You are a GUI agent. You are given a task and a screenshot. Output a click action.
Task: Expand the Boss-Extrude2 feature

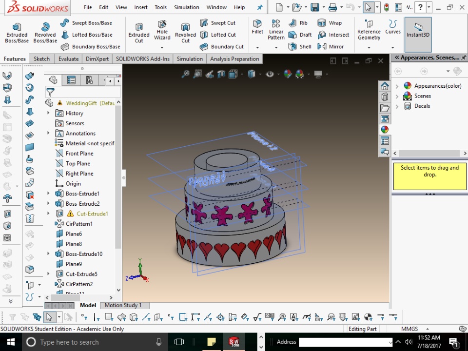[48, 203]
